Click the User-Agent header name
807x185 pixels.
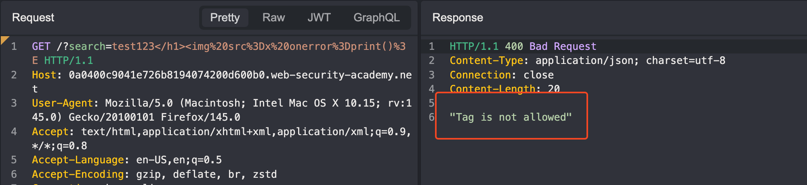[x=63, y=103]
